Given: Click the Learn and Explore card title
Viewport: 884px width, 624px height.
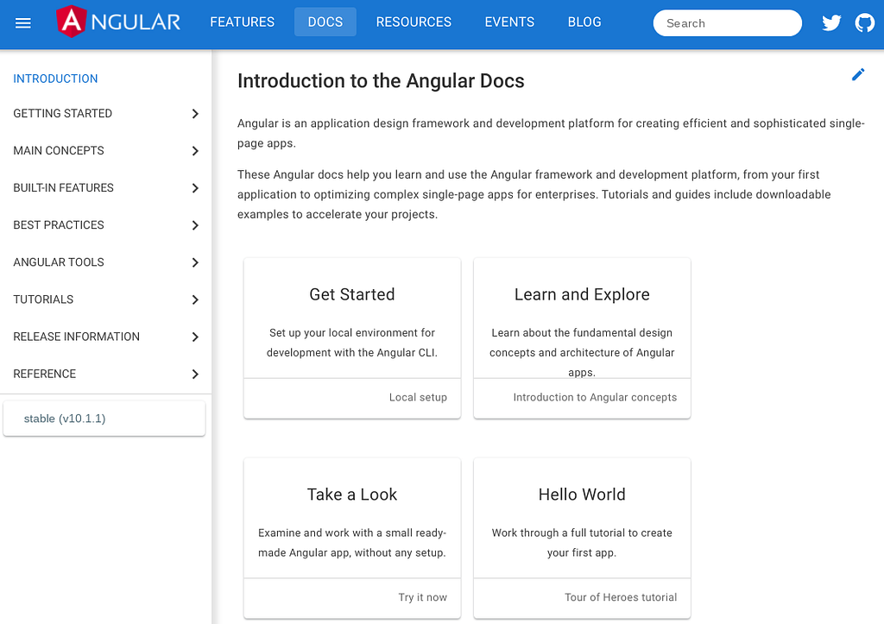Looking at the screenshot, I should [x=582, y=295].
